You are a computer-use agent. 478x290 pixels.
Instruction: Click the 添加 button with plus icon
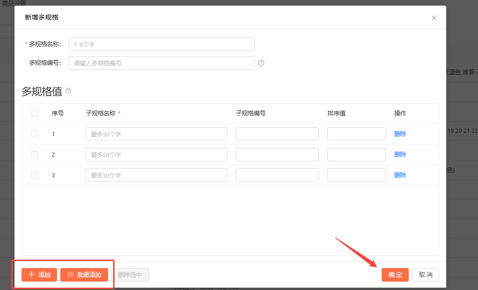tap(39, 275)
